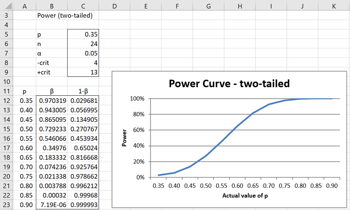Click row header 23
The width and height of the screenshot is (350, 210).
click(7, 205)
